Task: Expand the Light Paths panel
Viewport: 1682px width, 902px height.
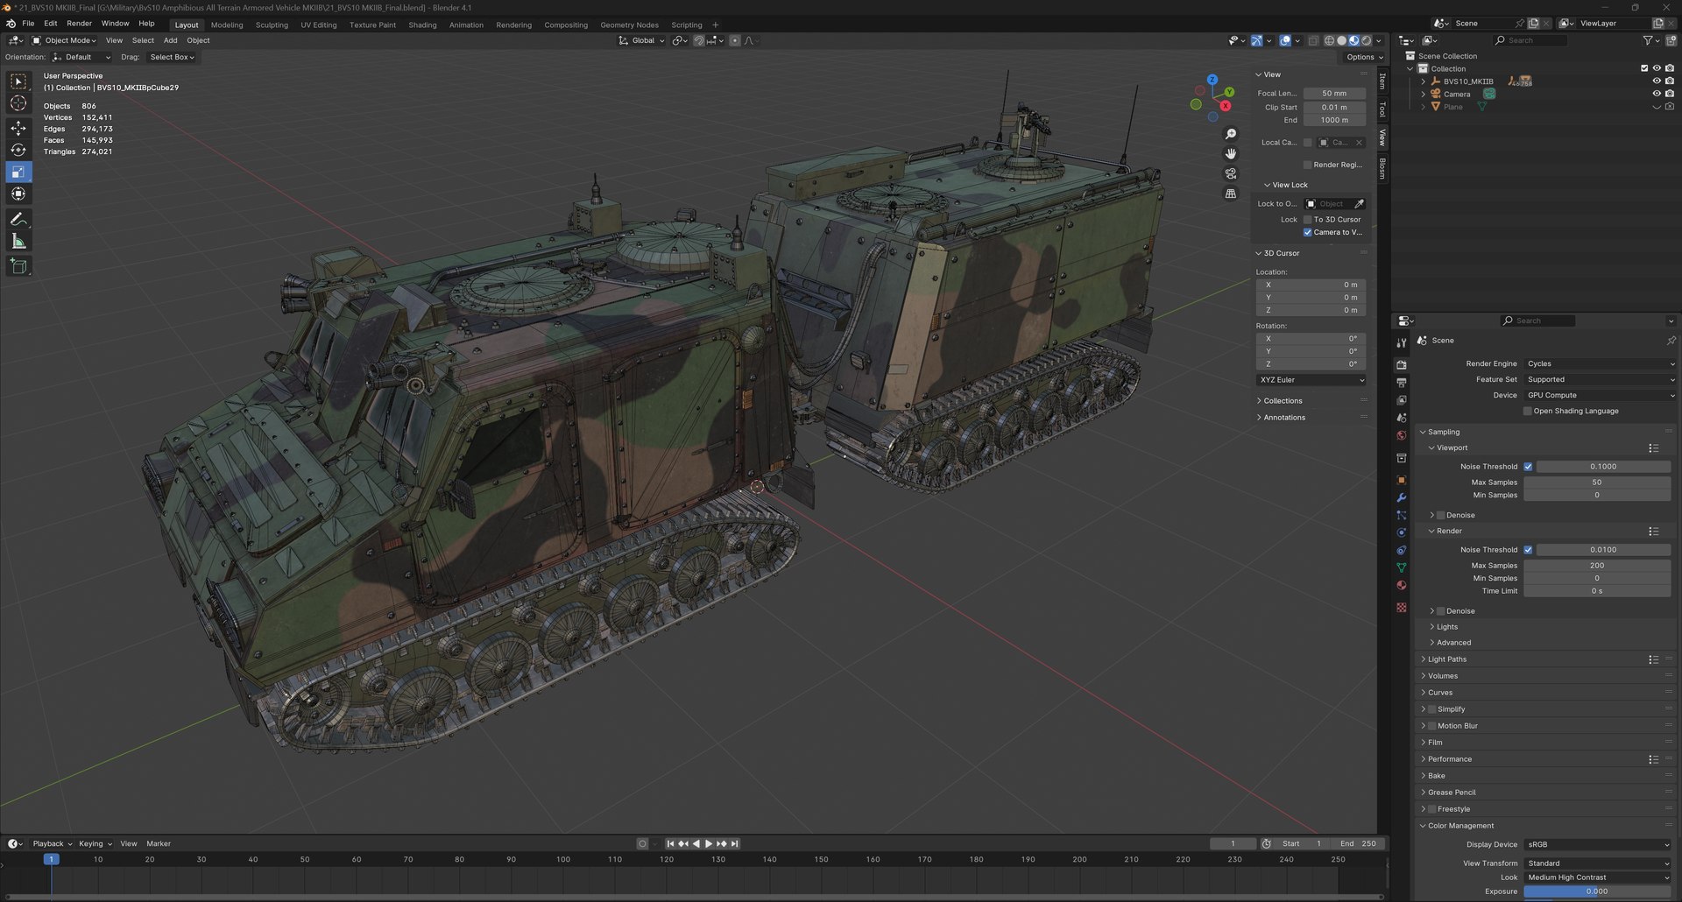Action: click(1446, 659)
